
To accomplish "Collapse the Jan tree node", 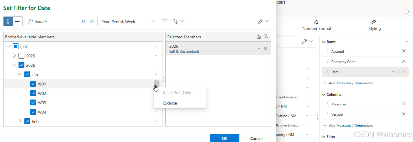I will point(20,74).
